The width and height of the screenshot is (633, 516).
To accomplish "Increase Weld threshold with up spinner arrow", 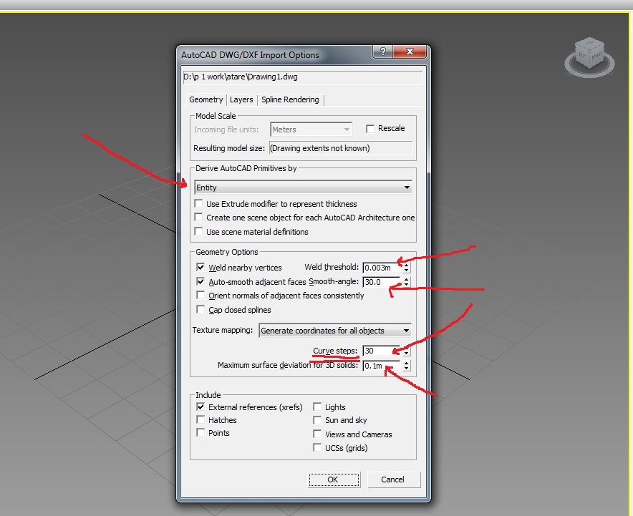I will click(406, 265).
